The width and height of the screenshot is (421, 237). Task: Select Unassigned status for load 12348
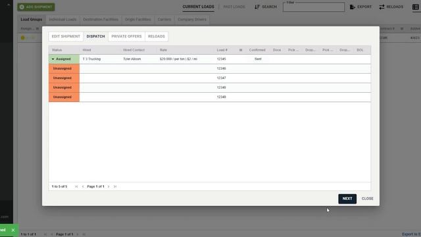pos(64,88)
